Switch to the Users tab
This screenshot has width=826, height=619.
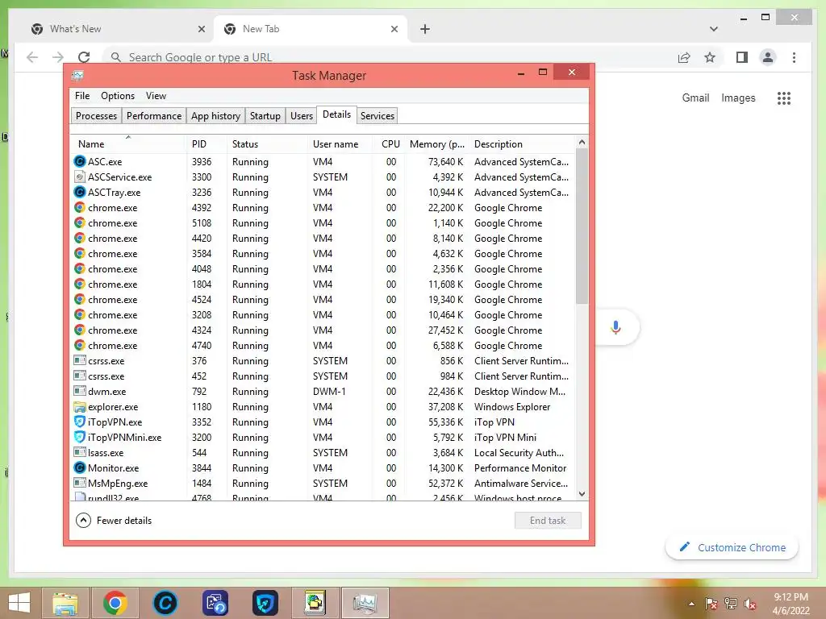pyautogui.click(x=302, y=116)
